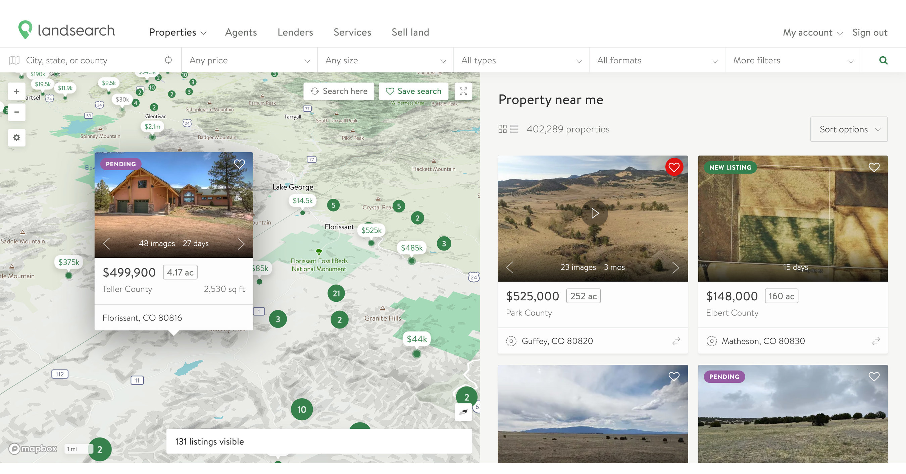This screenshot has height=474, width=906.
Task: Favorite the Matheson, CO new listing
Action: [x=875, y=167]
